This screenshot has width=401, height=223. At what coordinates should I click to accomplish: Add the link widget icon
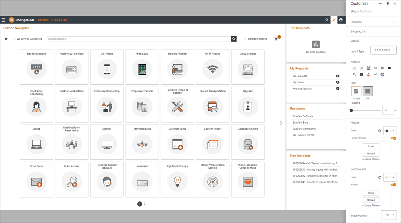pyautogui.click(x=375, y=68)
